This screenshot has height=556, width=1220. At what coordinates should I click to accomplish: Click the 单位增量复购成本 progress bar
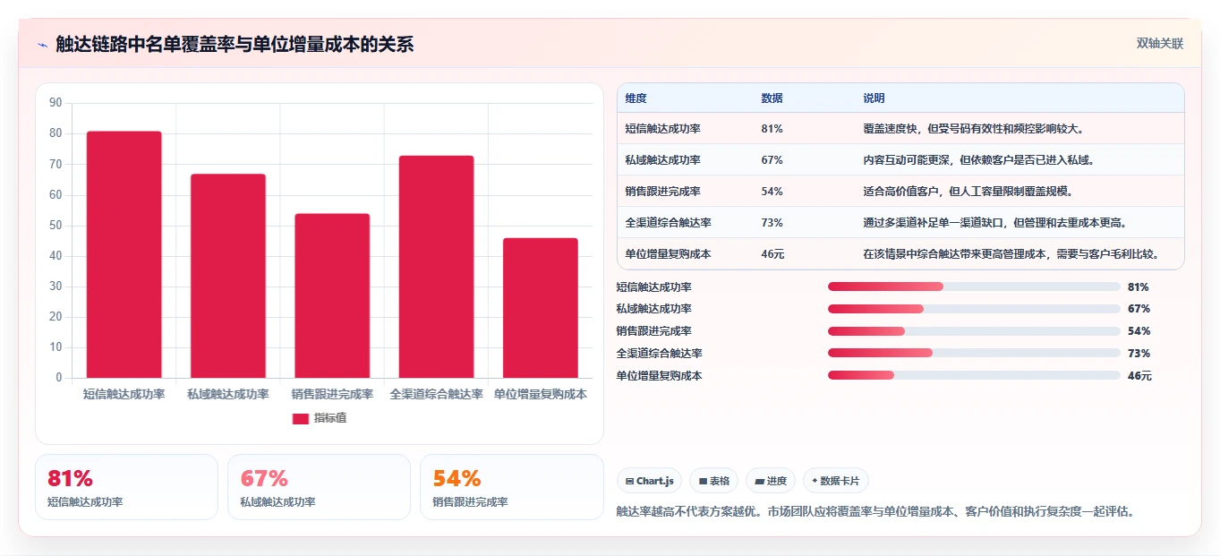974,375
